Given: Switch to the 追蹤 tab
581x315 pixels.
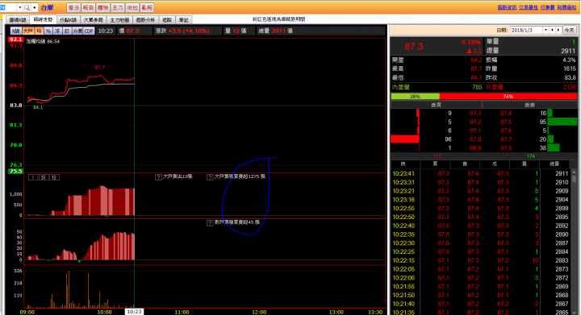Looking at the screenshot, I should (x=167, y=19).
